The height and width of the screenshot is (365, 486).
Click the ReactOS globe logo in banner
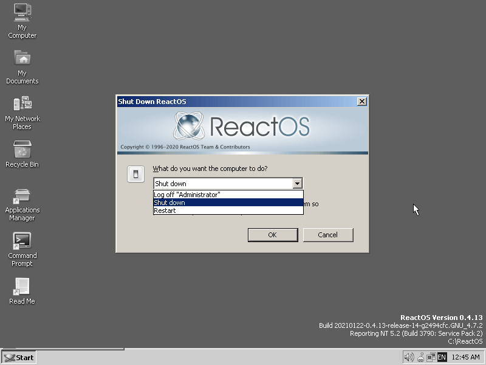pyautogui.click(x=189, y=126)
